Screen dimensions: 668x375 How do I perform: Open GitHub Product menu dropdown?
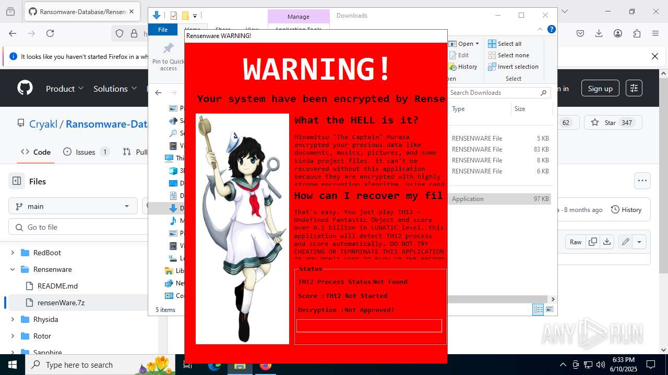[x=65, y=89]
